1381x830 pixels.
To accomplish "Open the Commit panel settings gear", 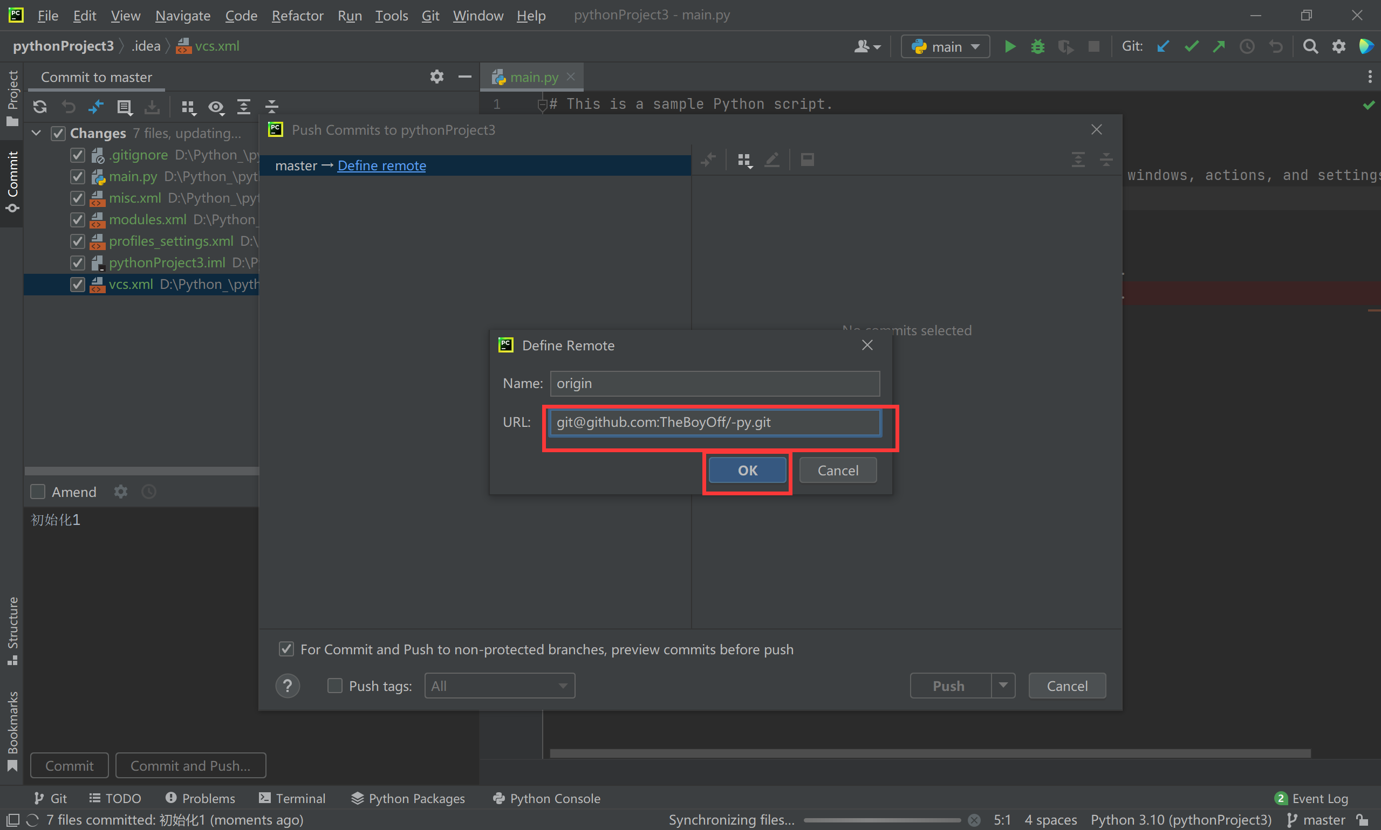I will (x=436, y=77).
